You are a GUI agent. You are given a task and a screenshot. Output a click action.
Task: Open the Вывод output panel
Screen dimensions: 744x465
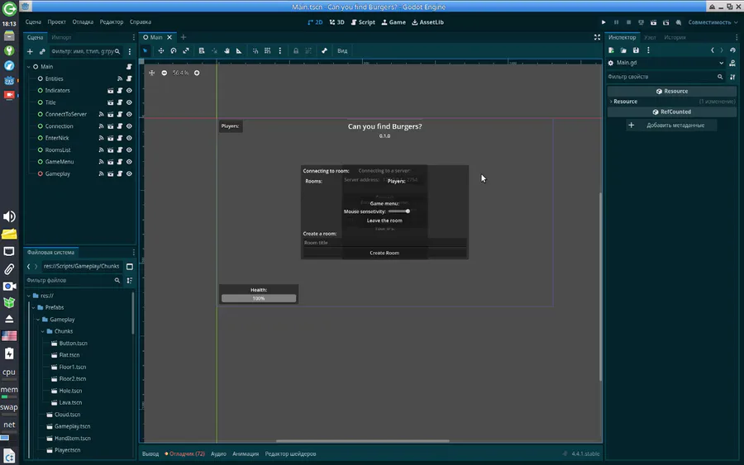[150, 453]
